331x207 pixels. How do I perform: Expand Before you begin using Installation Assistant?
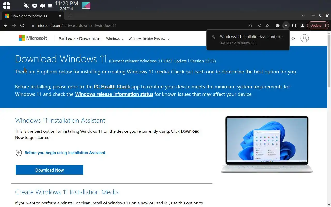(x=60, y=153)
